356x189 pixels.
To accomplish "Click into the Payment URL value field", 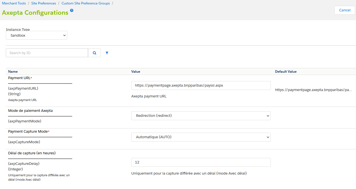I will click(x=201, y=85).
